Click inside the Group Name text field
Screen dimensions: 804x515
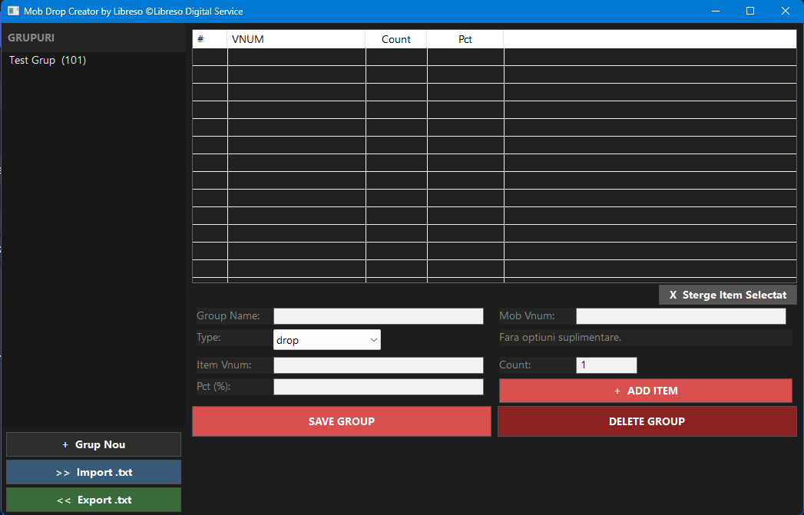378,315
